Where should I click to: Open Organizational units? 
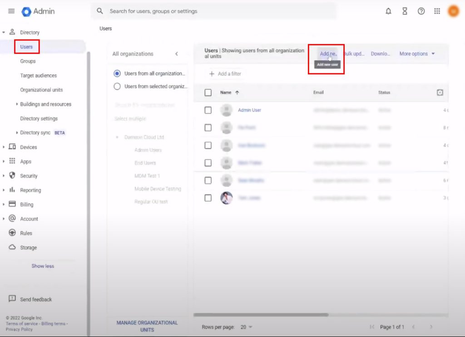pos(41,90)
